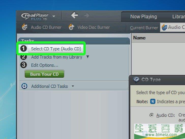Click the RealPlayer Plus logo
The image size is (185, 139).
pyautogui.click(x=35, y=17)
